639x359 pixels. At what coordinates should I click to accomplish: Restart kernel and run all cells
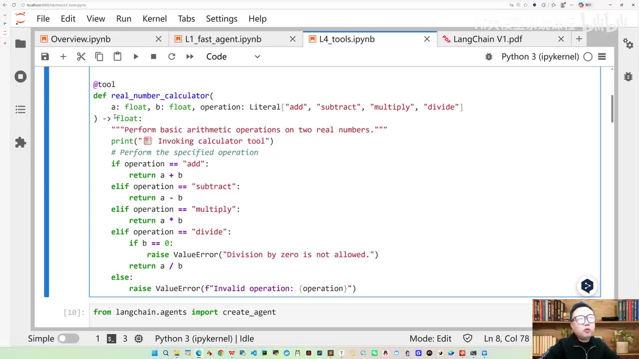pos(190,56)
